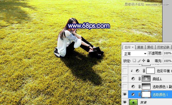Select the 选取颜色 1 layer name

[160, 95]
